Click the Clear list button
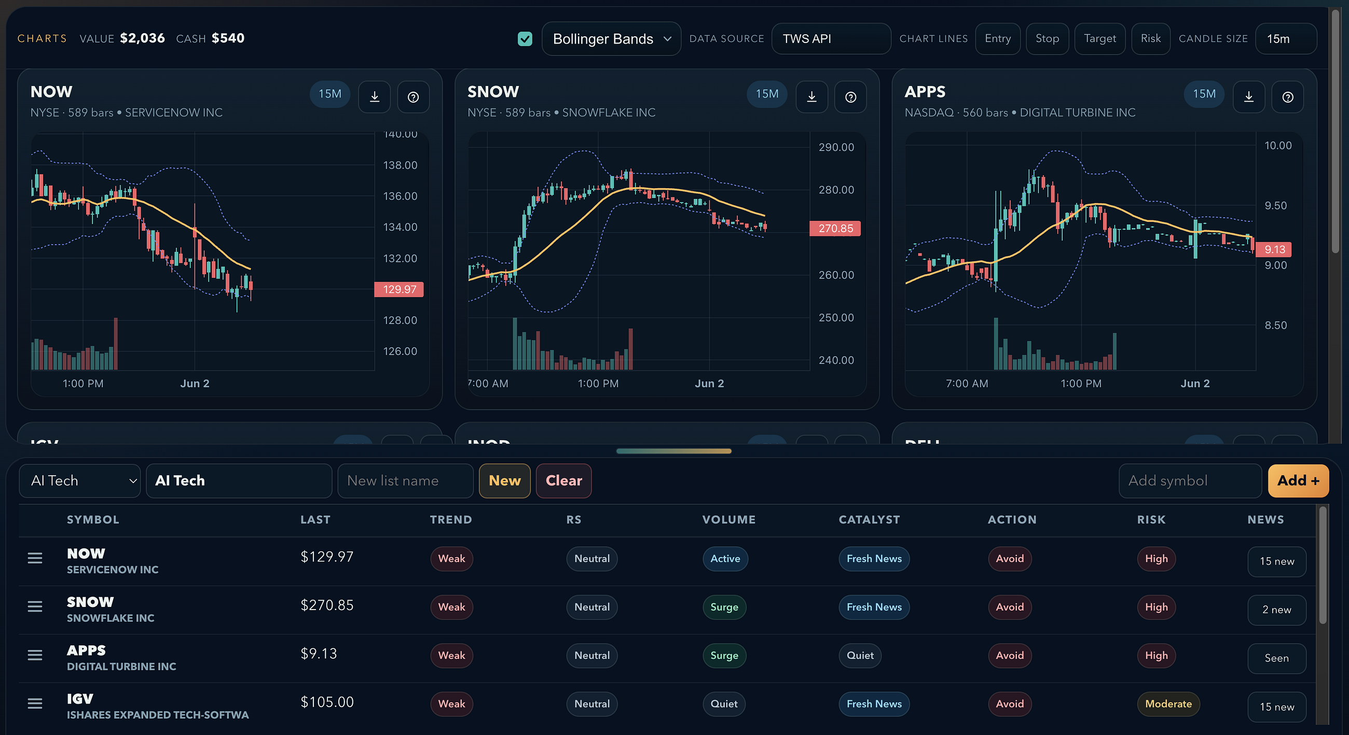 [563, 481]
